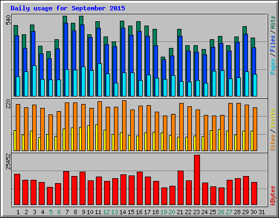This screenshot has width=279, height=218.
Task: Click the cyan Pages bar for day 3
Action: 34,81
